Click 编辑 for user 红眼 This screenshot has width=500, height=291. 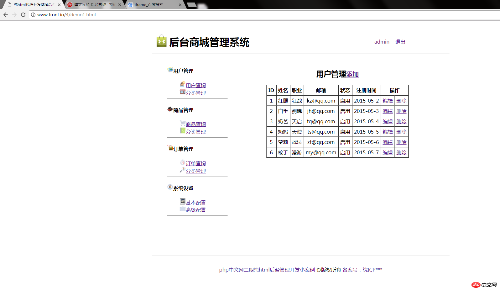[388, 101]
